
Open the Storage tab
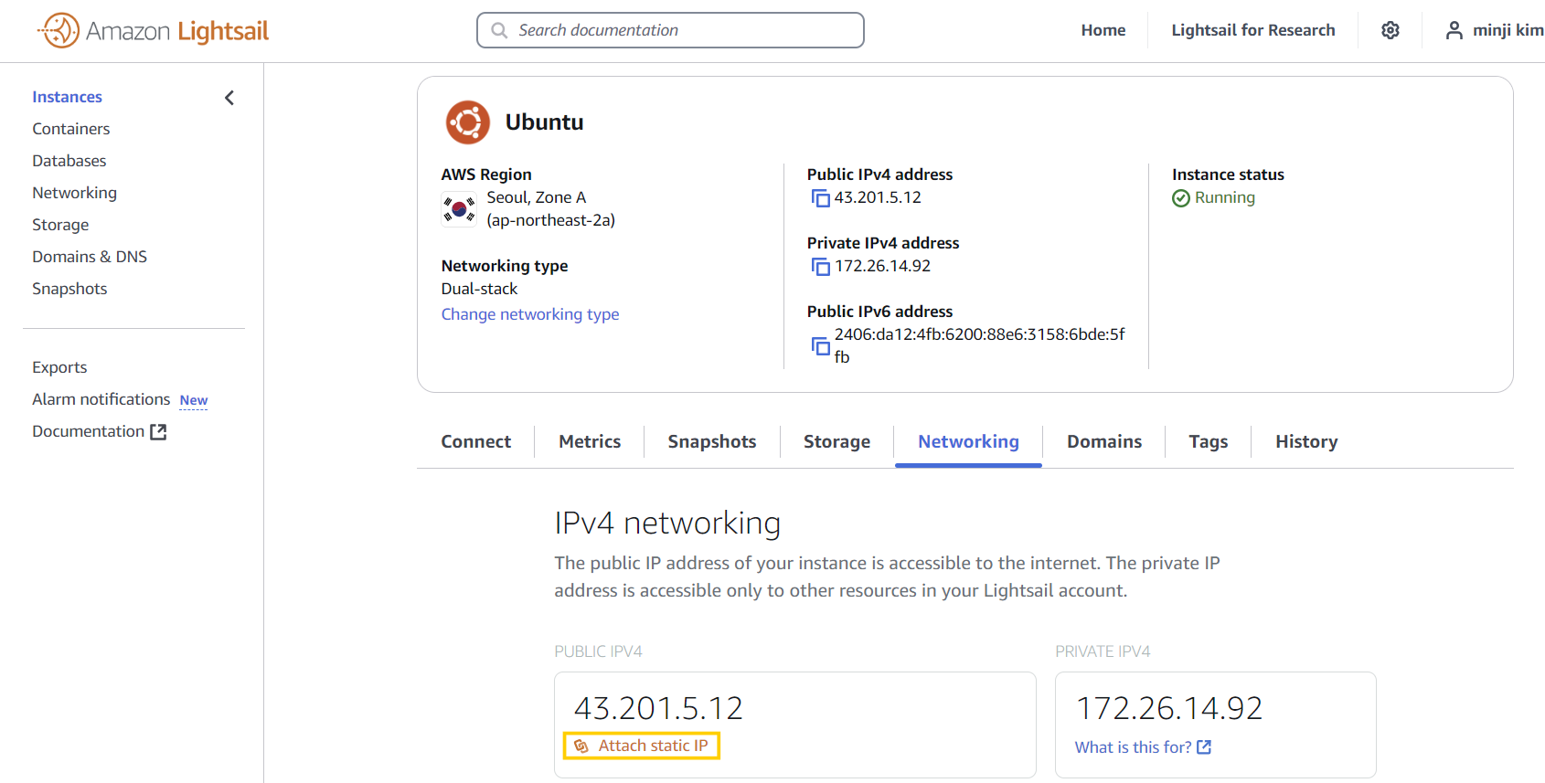pyautogui.click(x=836, y=441)
